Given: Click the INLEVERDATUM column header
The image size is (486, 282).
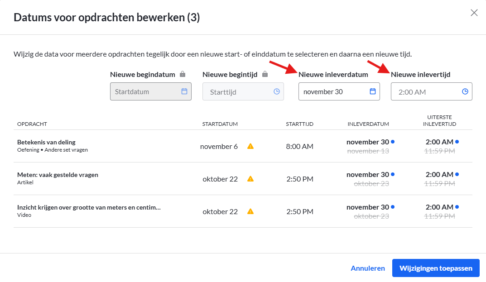Looking at the screenshot, I should pyautogui.click(x=368, y=124).
